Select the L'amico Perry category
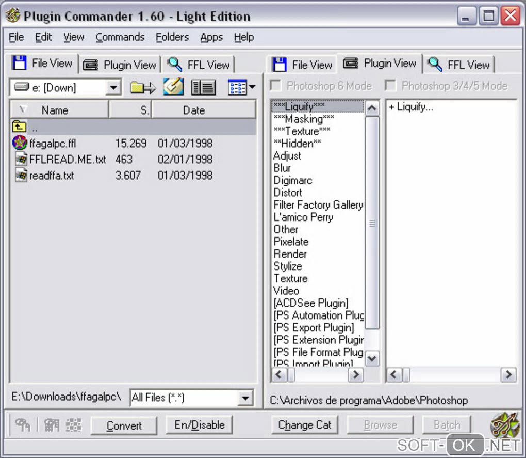Screen dimensions: 526x458 pyautogui.click(x=317, y=217)
